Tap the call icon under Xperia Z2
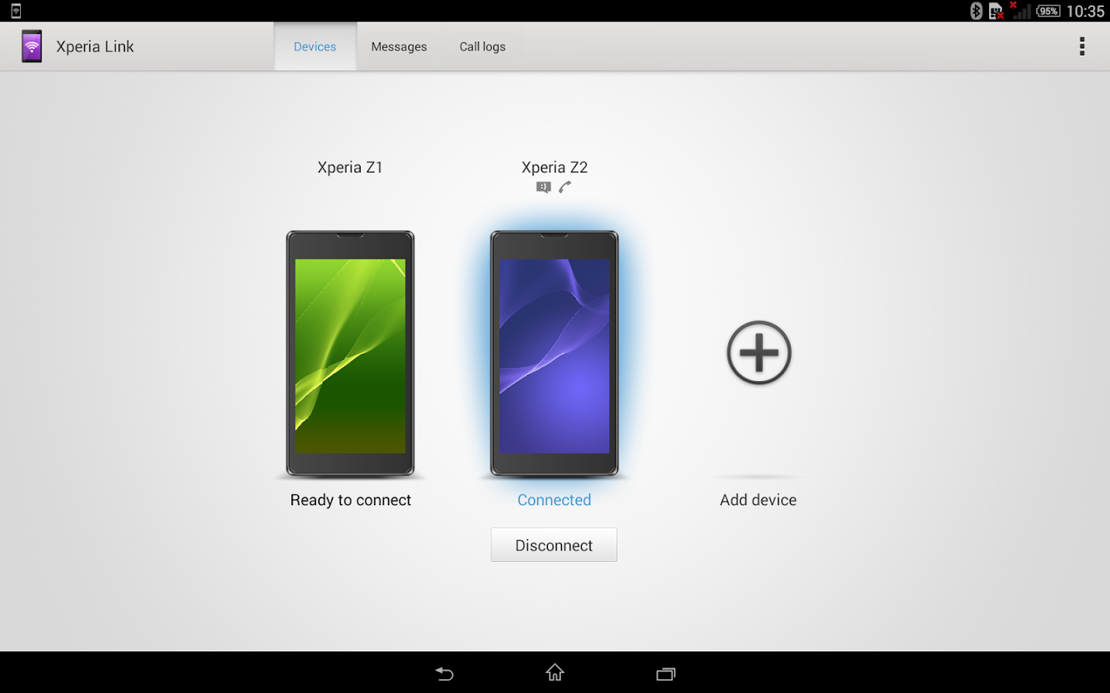This screenshot has height=693, width=1110. point(565,187)
